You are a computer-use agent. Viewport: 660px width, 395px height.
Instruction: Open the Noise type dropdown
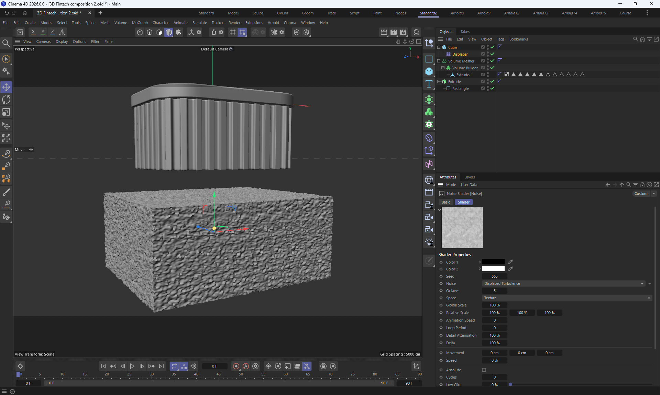563,283
